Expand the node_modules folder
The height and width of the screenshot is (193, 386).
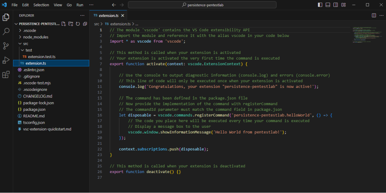click(x=36, y=37)
